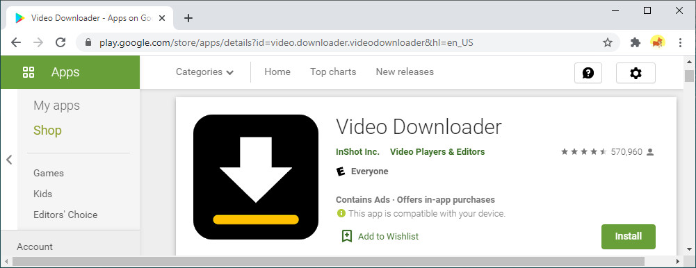
Task: Click the ratings person icon
Action: coord(650,152)
